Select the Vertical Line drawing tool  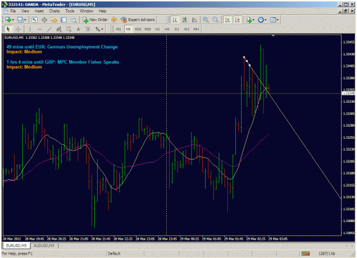pyautogui.click(x=30, y=29)
